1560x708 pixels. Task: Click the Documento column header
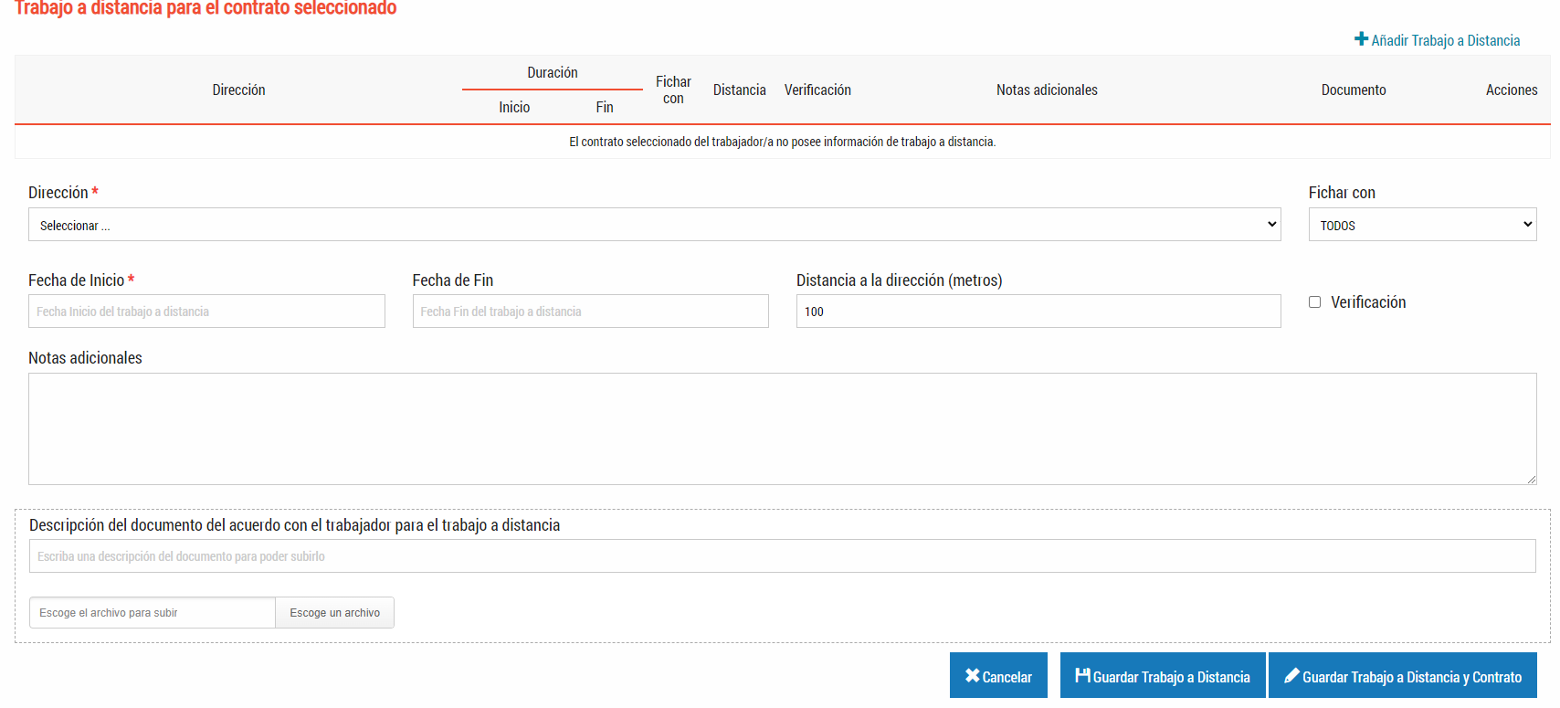pos(1354,90)
